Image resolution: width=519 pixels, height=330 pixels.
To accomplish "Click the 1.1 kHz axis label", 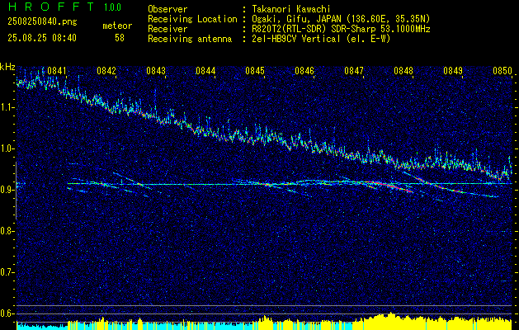I will tap(7, 107).
